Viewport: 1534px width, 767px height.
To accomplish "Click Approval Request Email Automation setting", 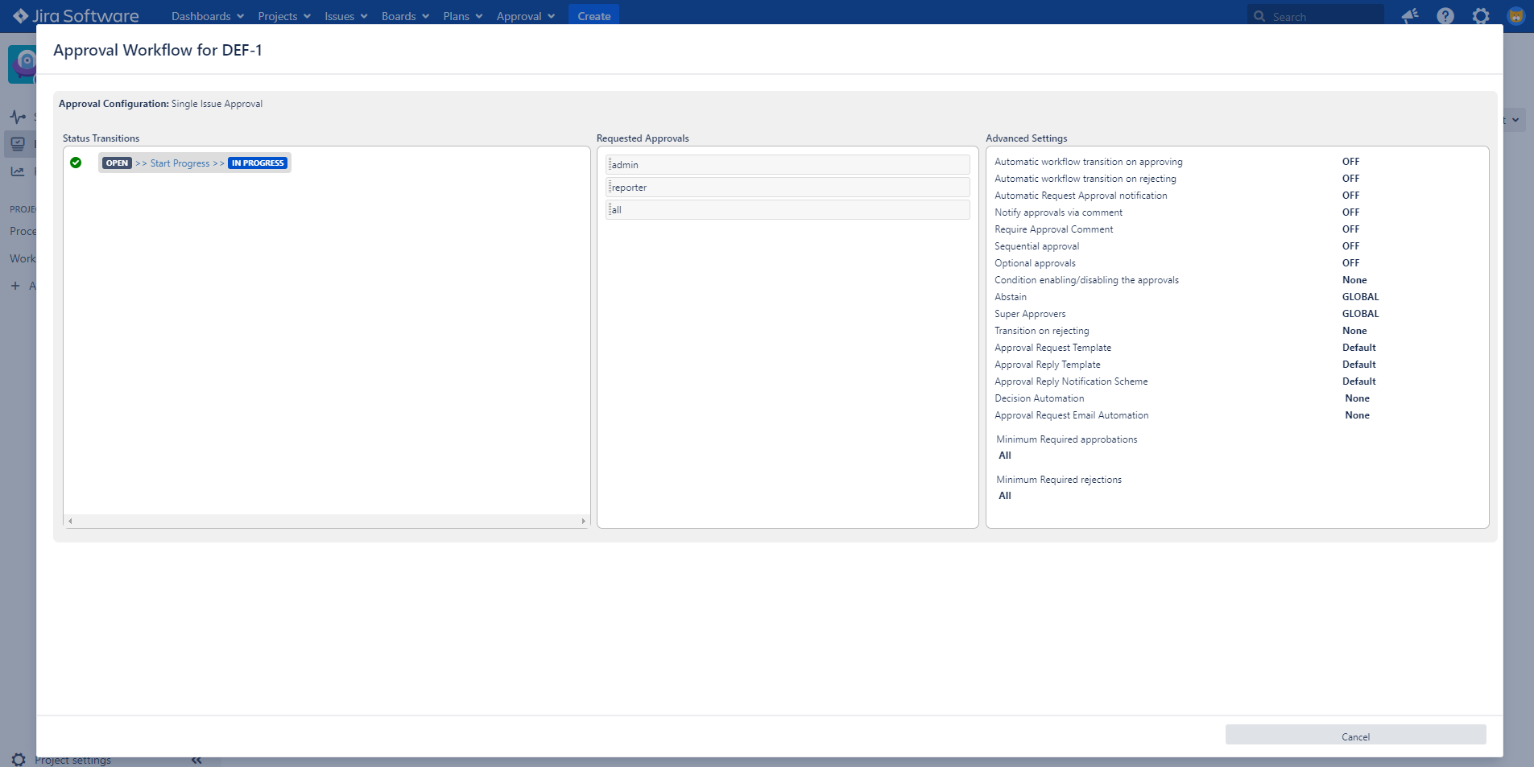I will (1071, 415).
